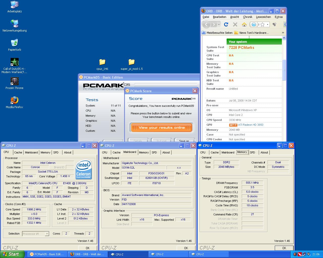Reload the page in Firefox
323x258 pixels.
(226, 24)
